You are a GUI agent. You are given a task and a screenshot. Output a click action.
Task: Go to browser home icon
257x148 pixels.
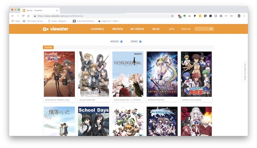pyautogui.click(x=29, y=16)
